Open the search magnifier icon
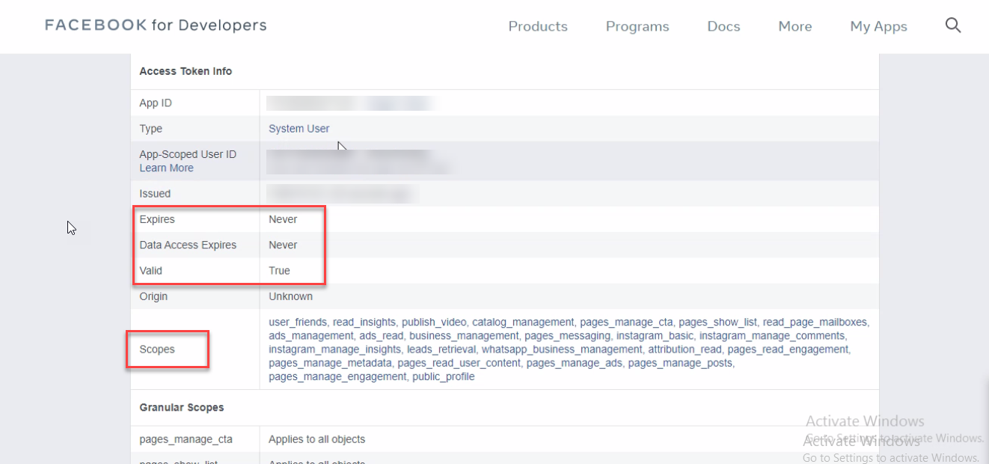Viewport: 989px width, 464px height. tap(952, 25)
